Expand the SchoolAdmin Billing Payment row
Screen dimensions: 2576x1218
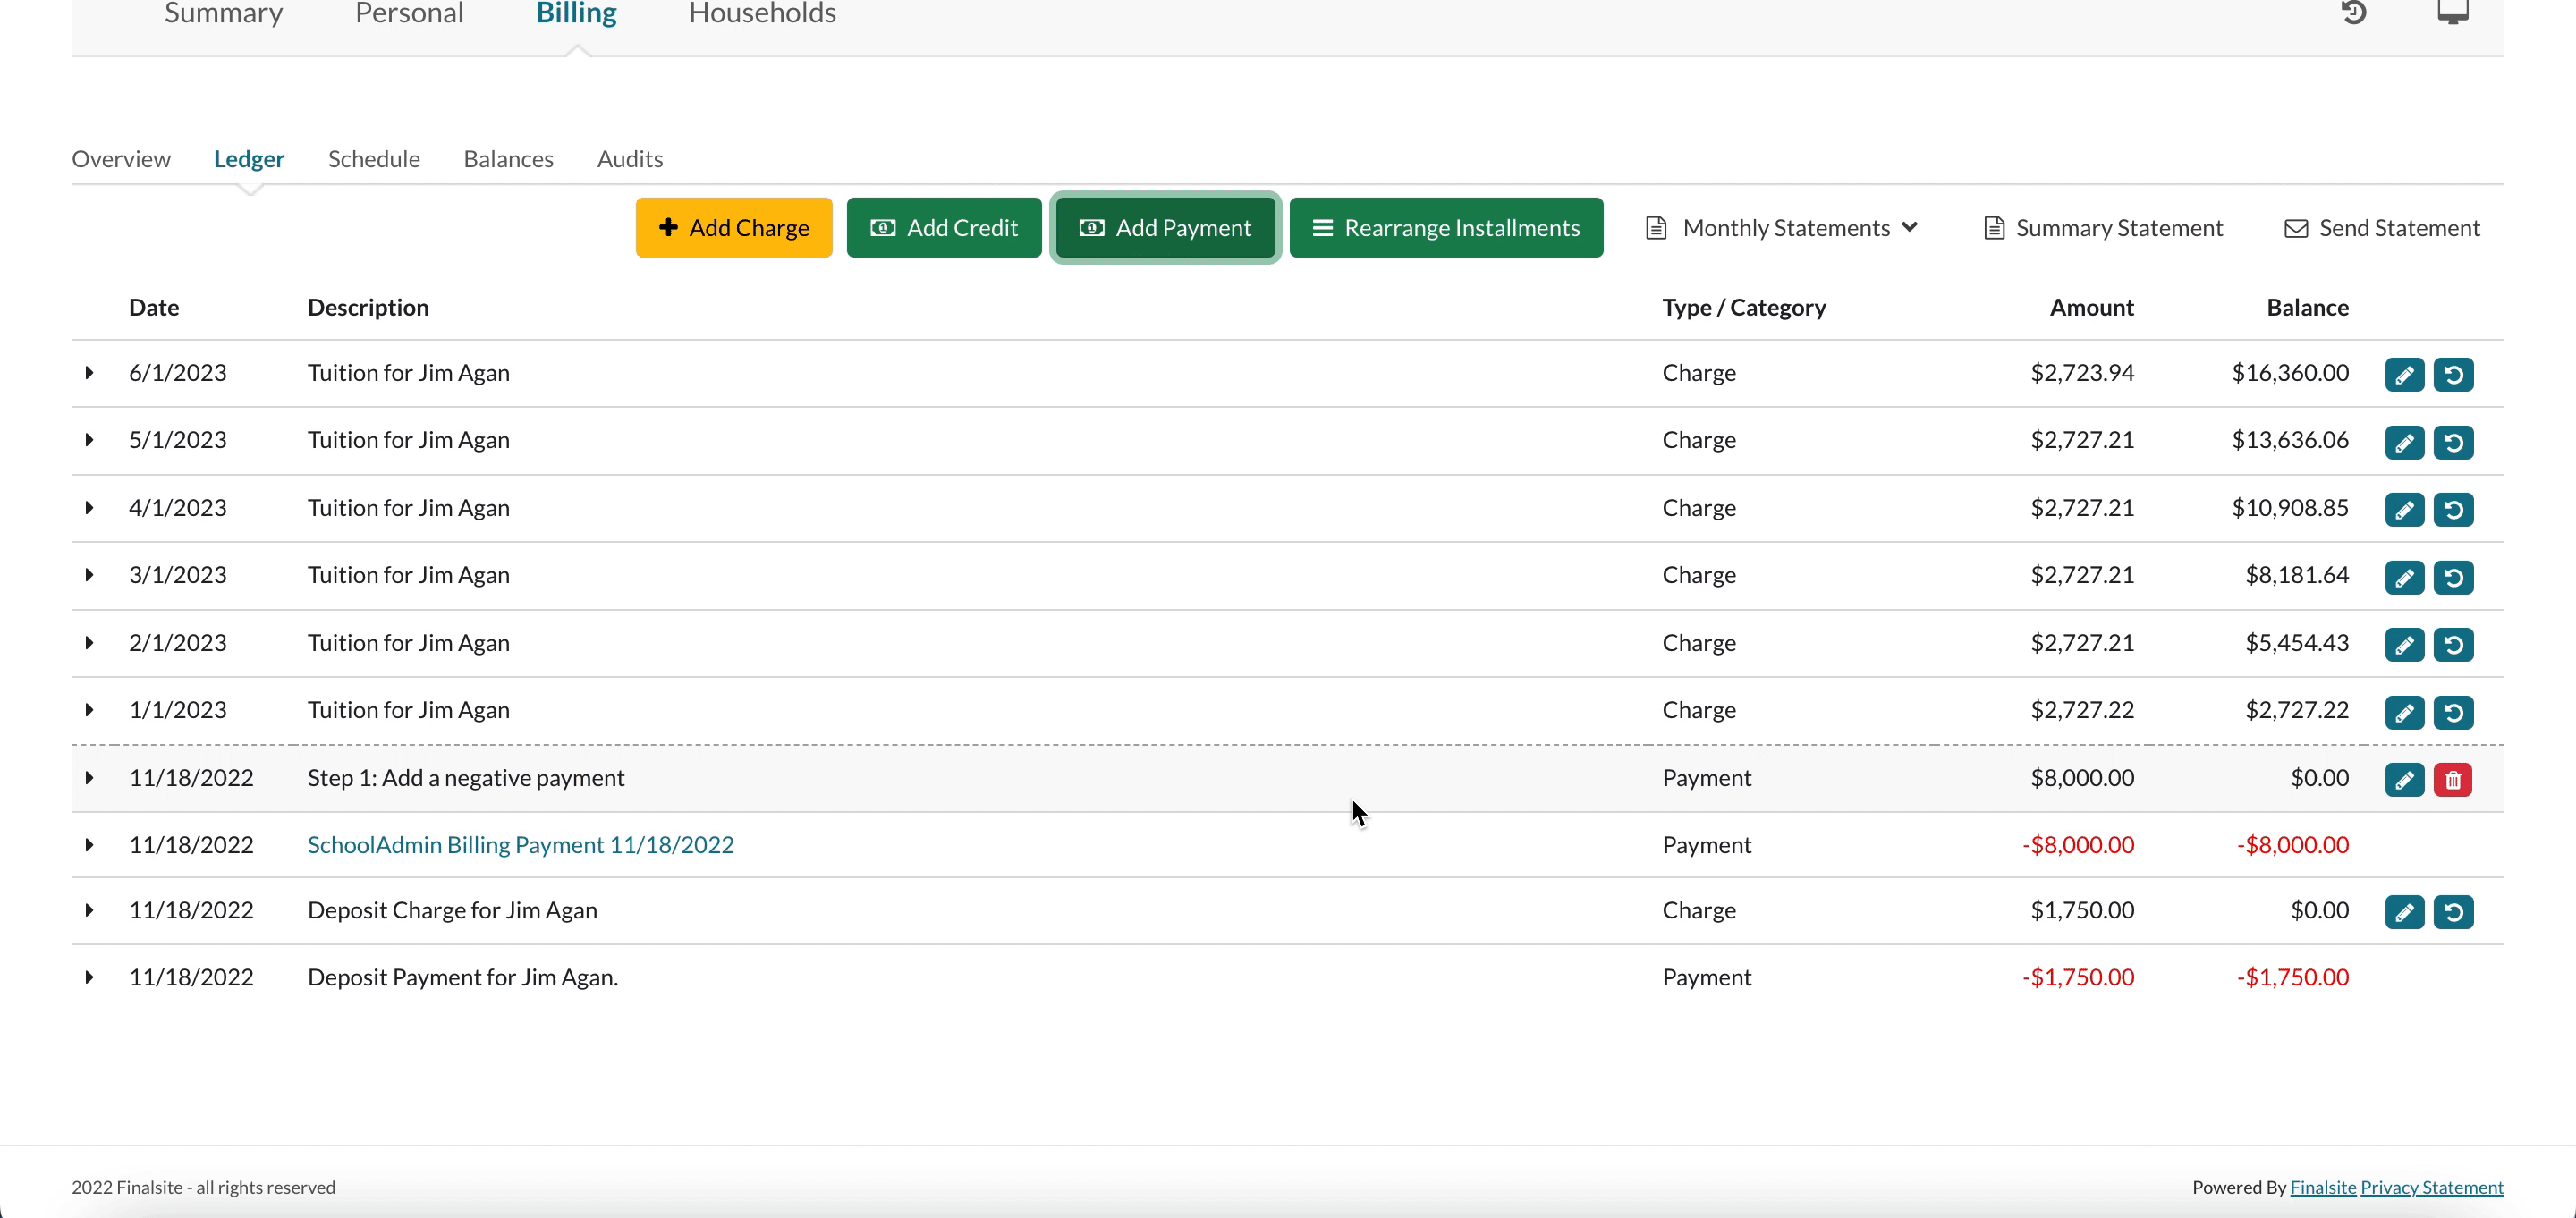coord(89,845)
